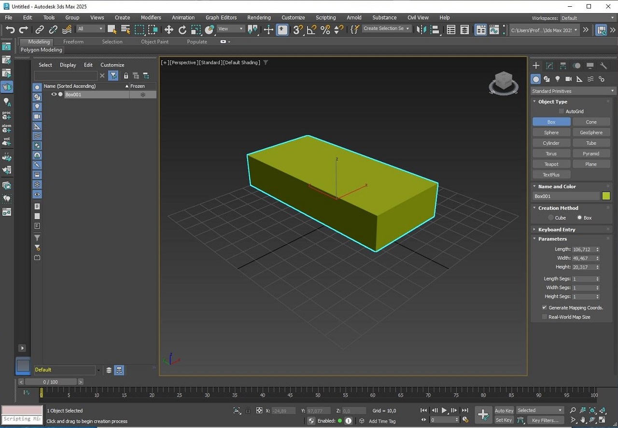
Task: Enable the AutoGrid checkbox
Action: point(561,111)
